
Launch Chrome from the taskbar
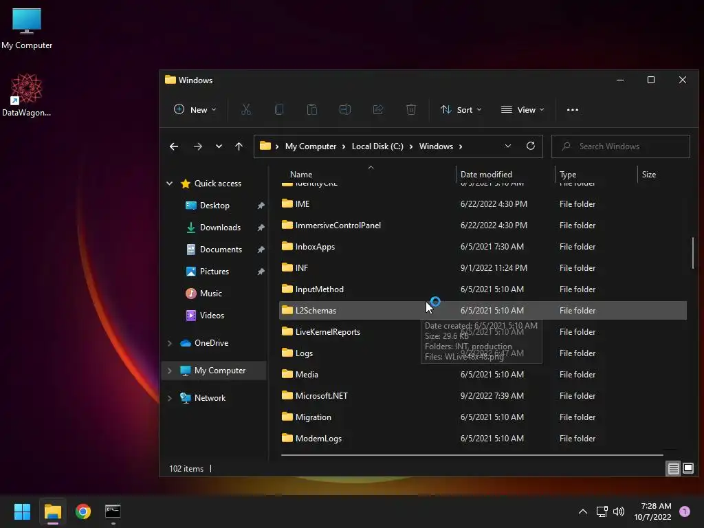[x=83, y=511]
